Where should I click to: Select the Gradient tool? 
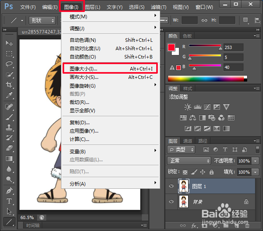point(9,159)
